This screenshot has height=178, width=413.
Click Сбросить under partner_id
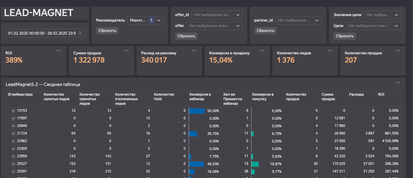[265, 31]
